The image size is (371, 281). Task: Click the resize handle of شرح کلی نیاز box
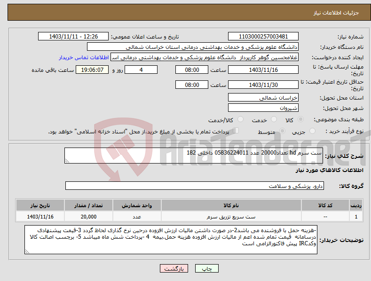coord(67,161)
